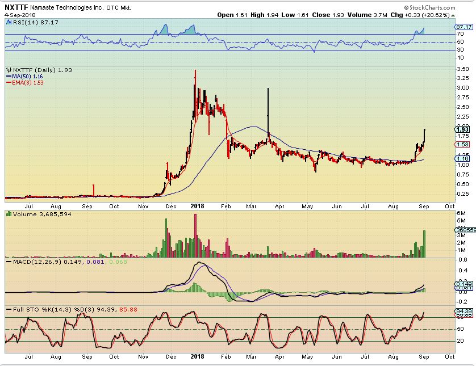Click the Volume 3,685,594 panel label
Image resolution: width=476 pixels, height=366 pixels.
click(42, 214)
